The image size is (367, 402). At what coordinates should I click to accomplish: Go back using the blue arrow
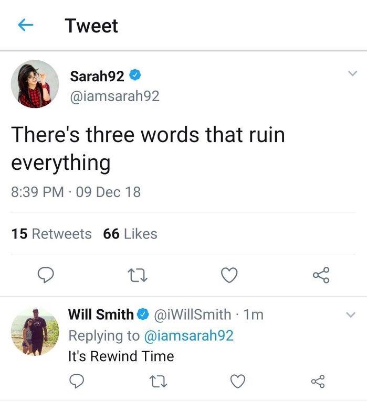(26, 26)
